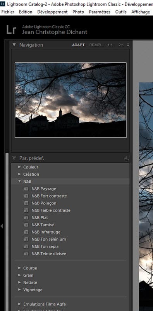
Task: Click the navigator preview thumbnail
Action: [x=70, y=100]
